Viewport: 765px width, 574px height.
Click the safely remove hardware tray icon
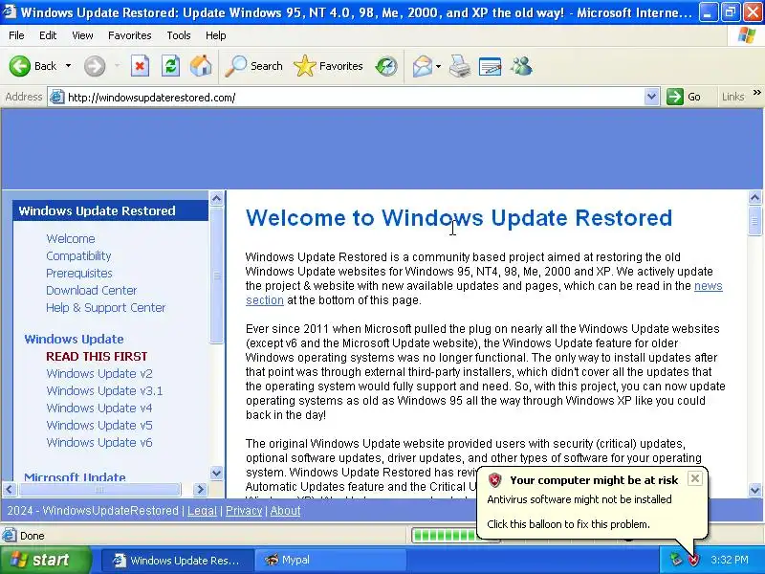point(676,560)
